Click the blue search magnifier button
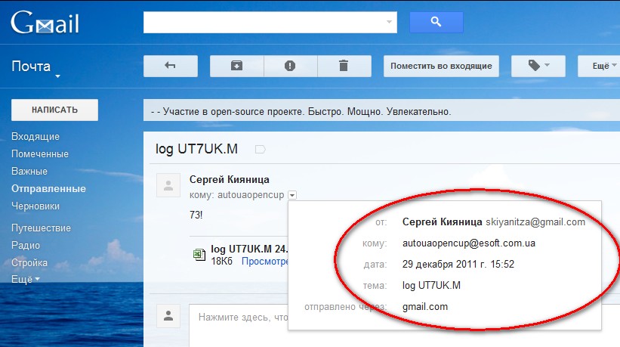Image resolution: width=620 pixels, height=347 pixels. coord(436,23)
